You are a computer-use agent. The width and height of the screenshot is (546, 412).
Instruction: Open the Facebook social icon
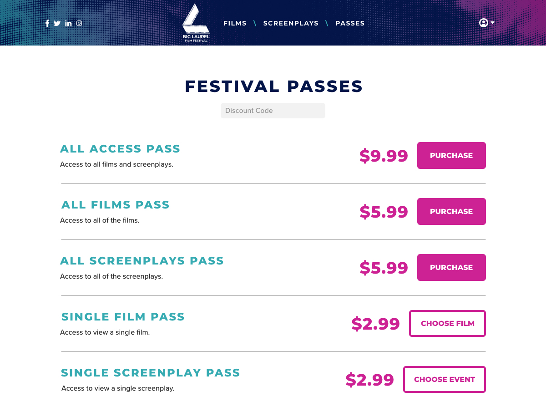[x=47, y=23]
